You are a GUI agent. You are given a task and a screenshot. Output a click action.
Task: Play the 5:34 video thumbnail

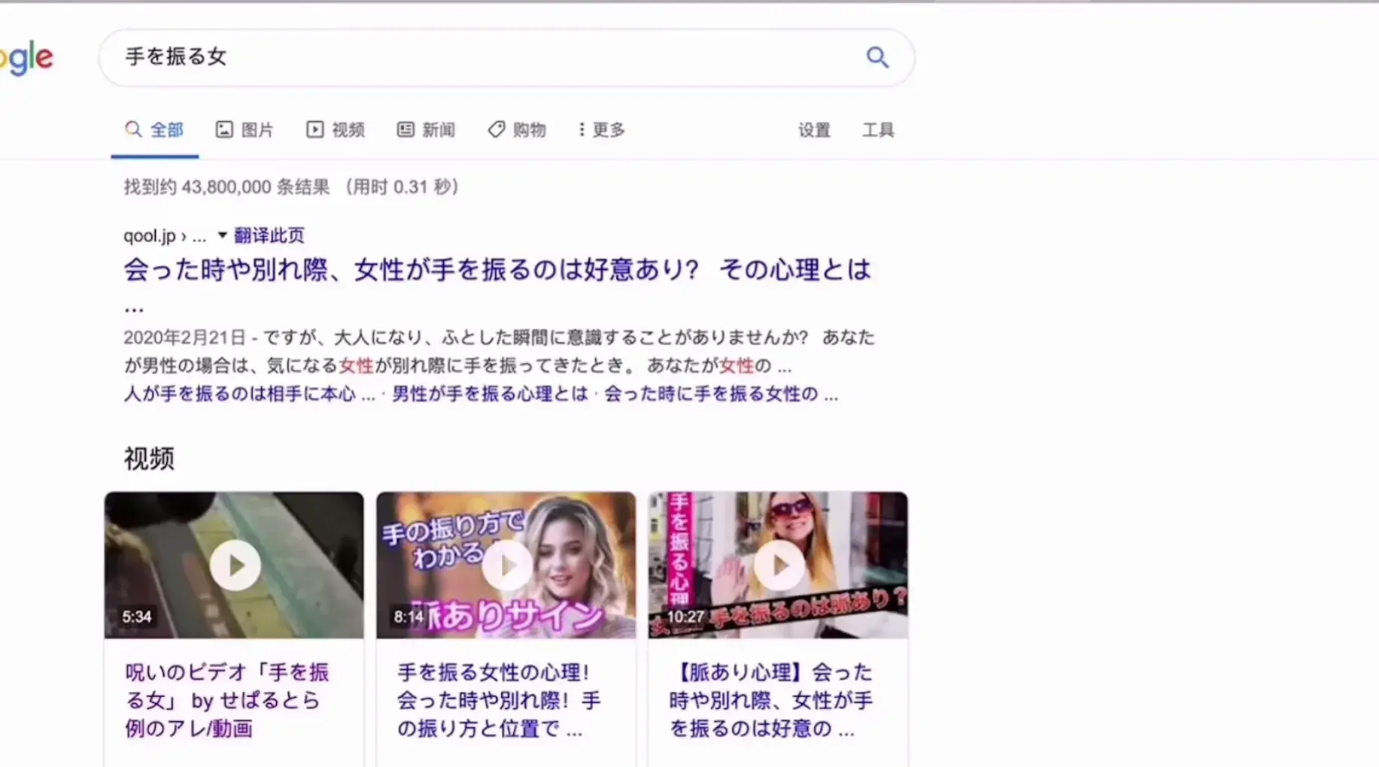[234, 565]
